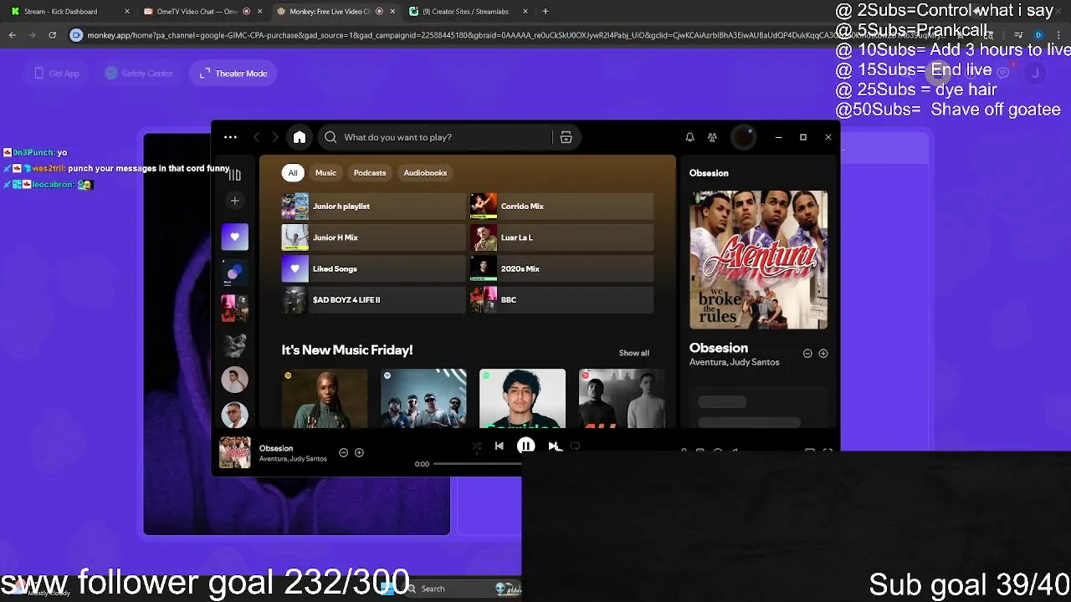
Task: Open first New Music Friday cover
Action: coord(325,398)
